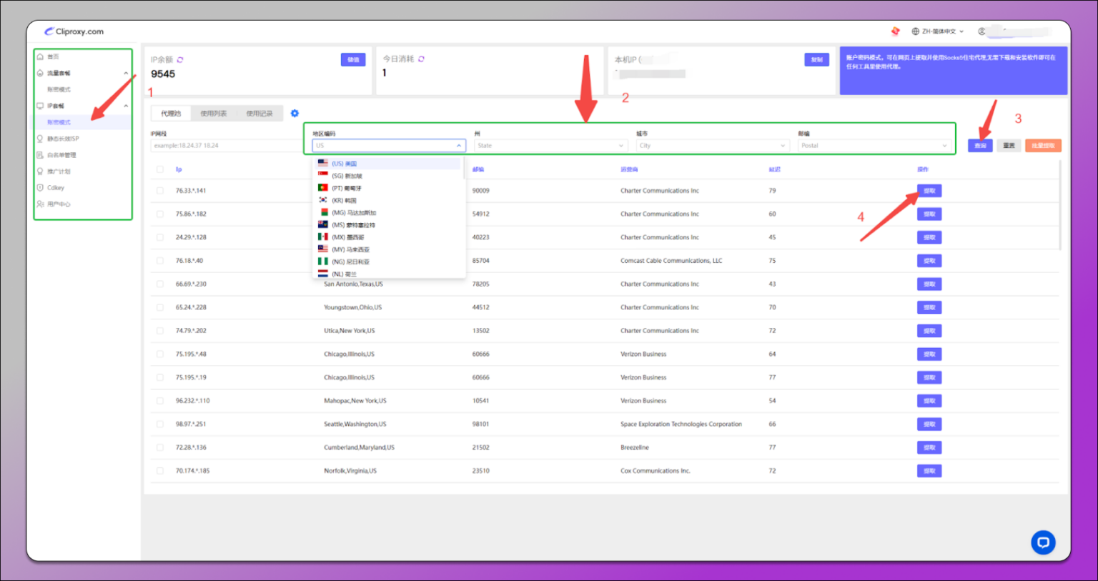Toggle the select-all checkbox in table header
This screenshot has height=581, width=1098.
click(159, 169)
